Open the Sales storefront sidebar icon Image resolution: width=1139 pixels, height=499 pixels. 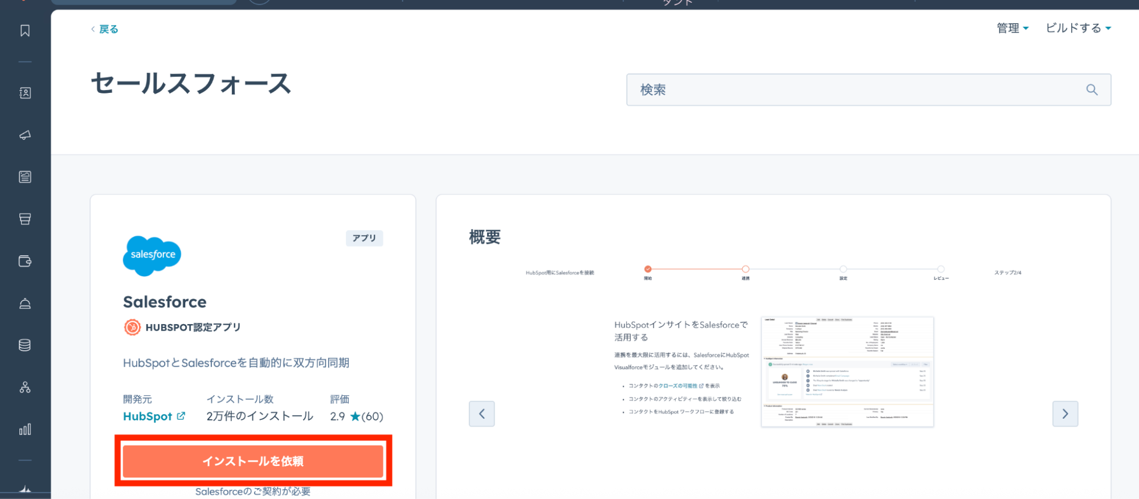click(x=25, y=219)
